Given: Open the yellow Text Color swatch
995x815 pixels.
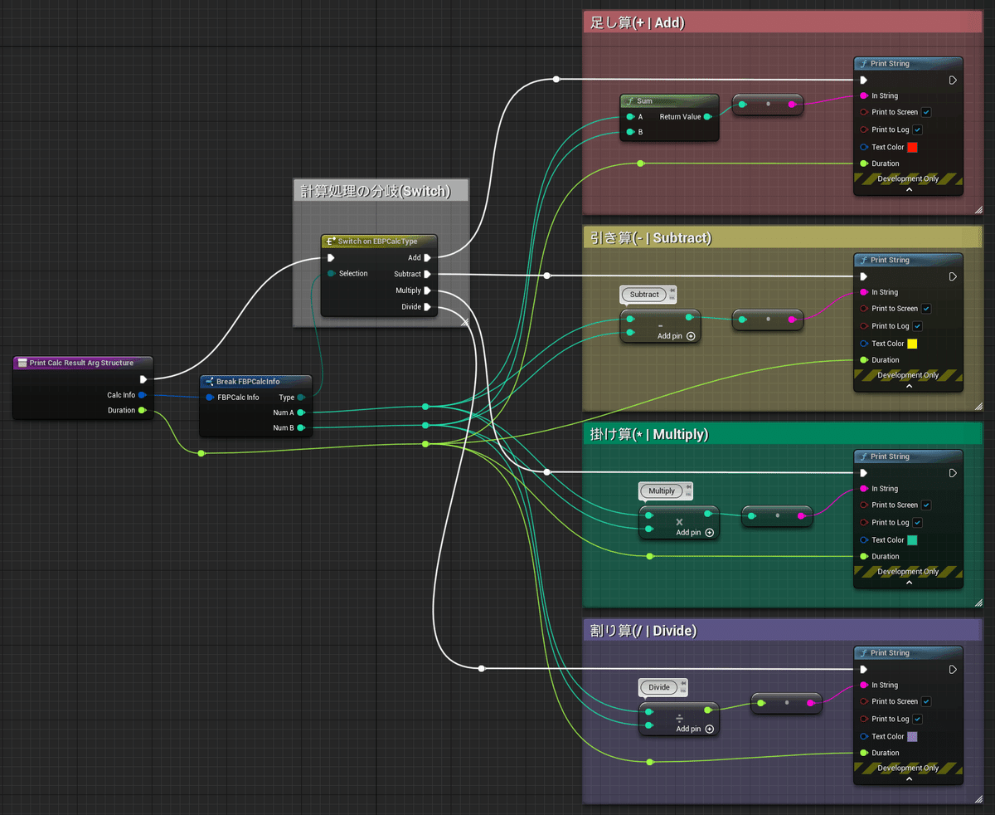Looking at the screenshot, I should click(912, 344).
